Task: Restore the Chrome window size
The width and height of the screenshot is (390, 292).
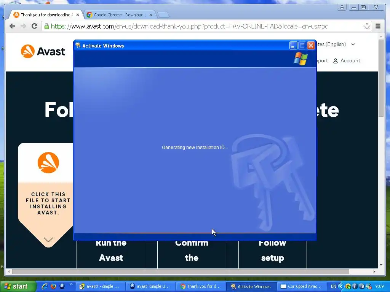Action: [363, 7]
